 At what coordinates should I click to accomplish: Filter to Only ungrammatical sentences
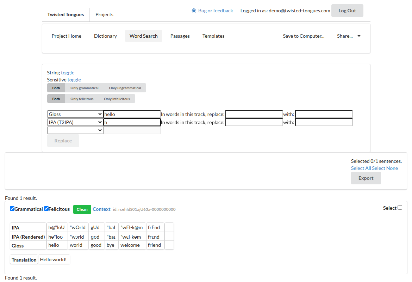[125, 88]
